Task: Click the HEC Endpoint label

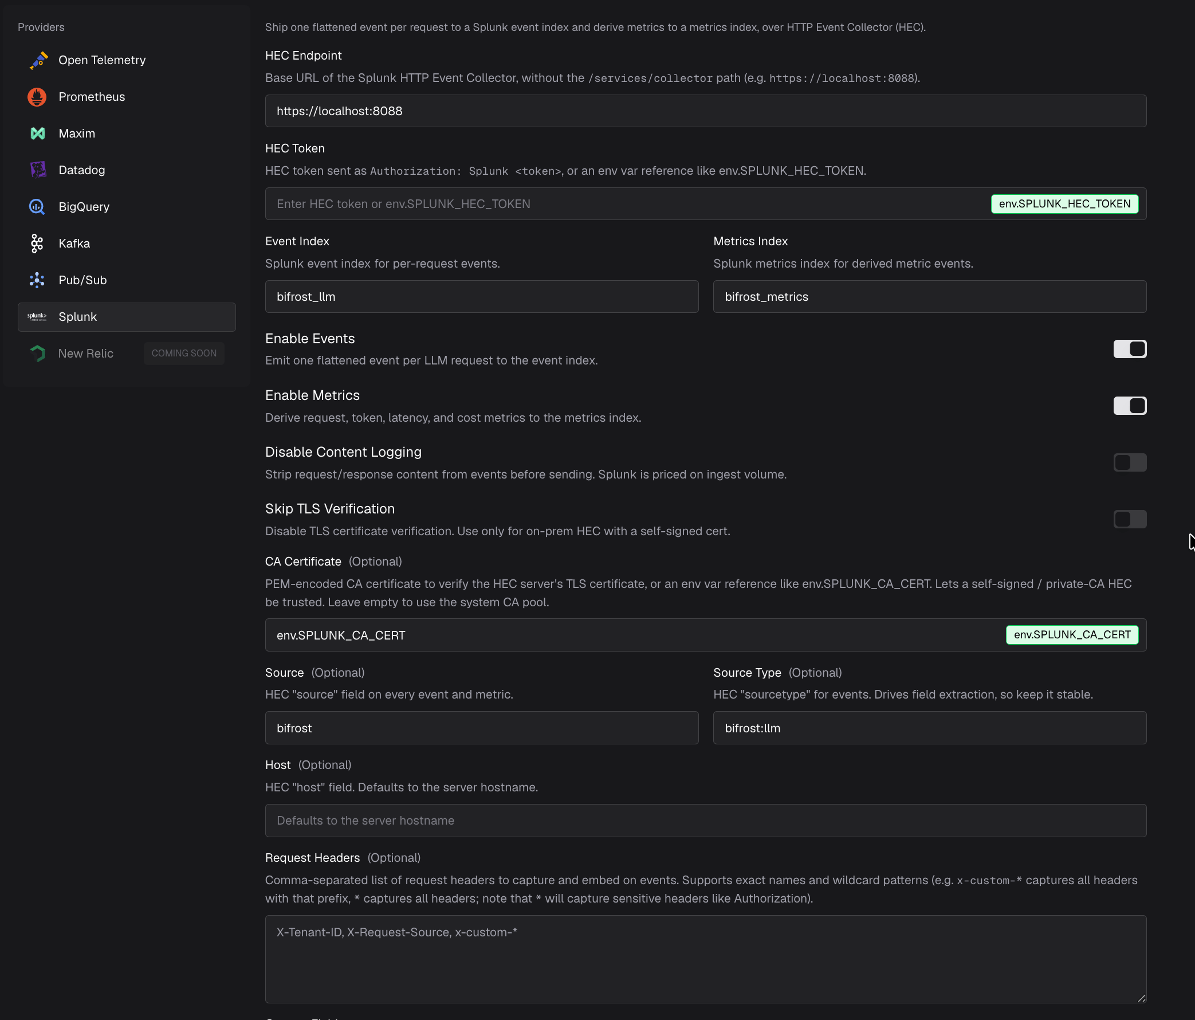Action: [304, 56]
